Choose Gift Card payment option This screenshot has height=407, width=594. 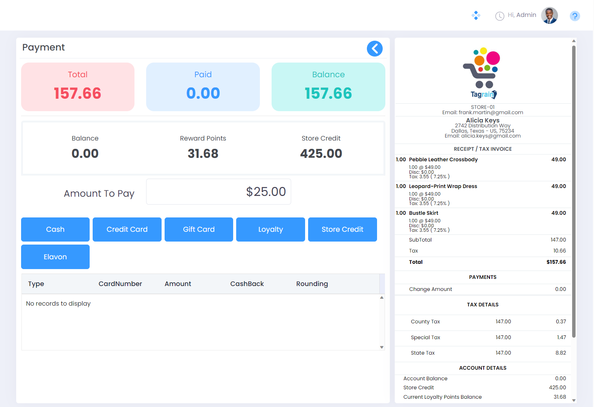point(199,230)
